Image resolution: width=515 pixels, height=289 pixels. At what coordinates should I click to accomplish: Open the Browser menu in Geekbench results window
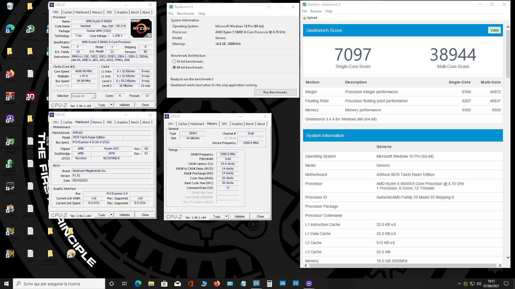coord(316,11)
